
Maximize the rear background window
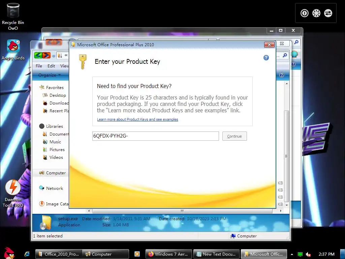(x=281, y=30)
